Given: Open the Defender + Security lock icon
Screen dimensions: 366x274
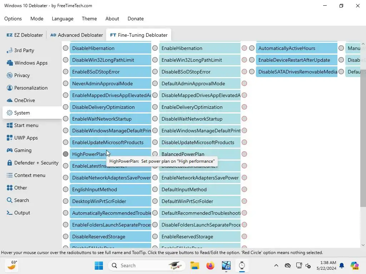Looking at the screenshot, I should coord(10,163).
